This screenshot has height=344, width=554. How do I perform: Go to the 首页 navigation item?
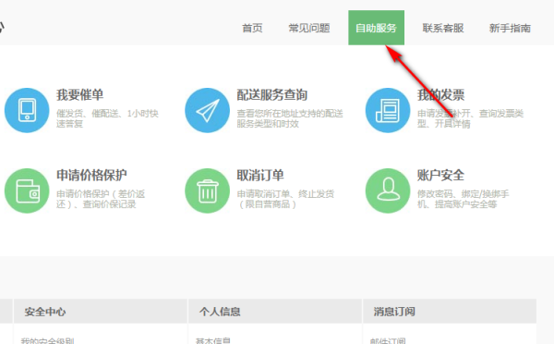(252, 28)
